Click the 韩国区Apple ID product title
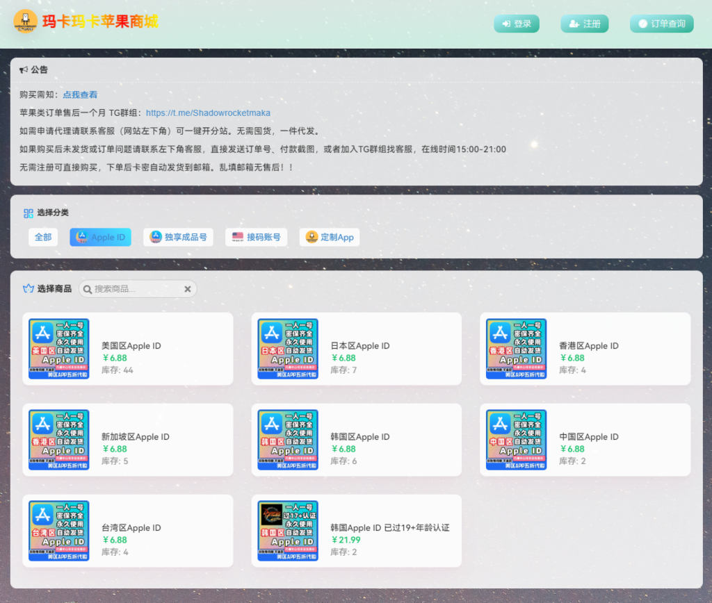Viewport: 712px width, 603px height. pos(360,437)
